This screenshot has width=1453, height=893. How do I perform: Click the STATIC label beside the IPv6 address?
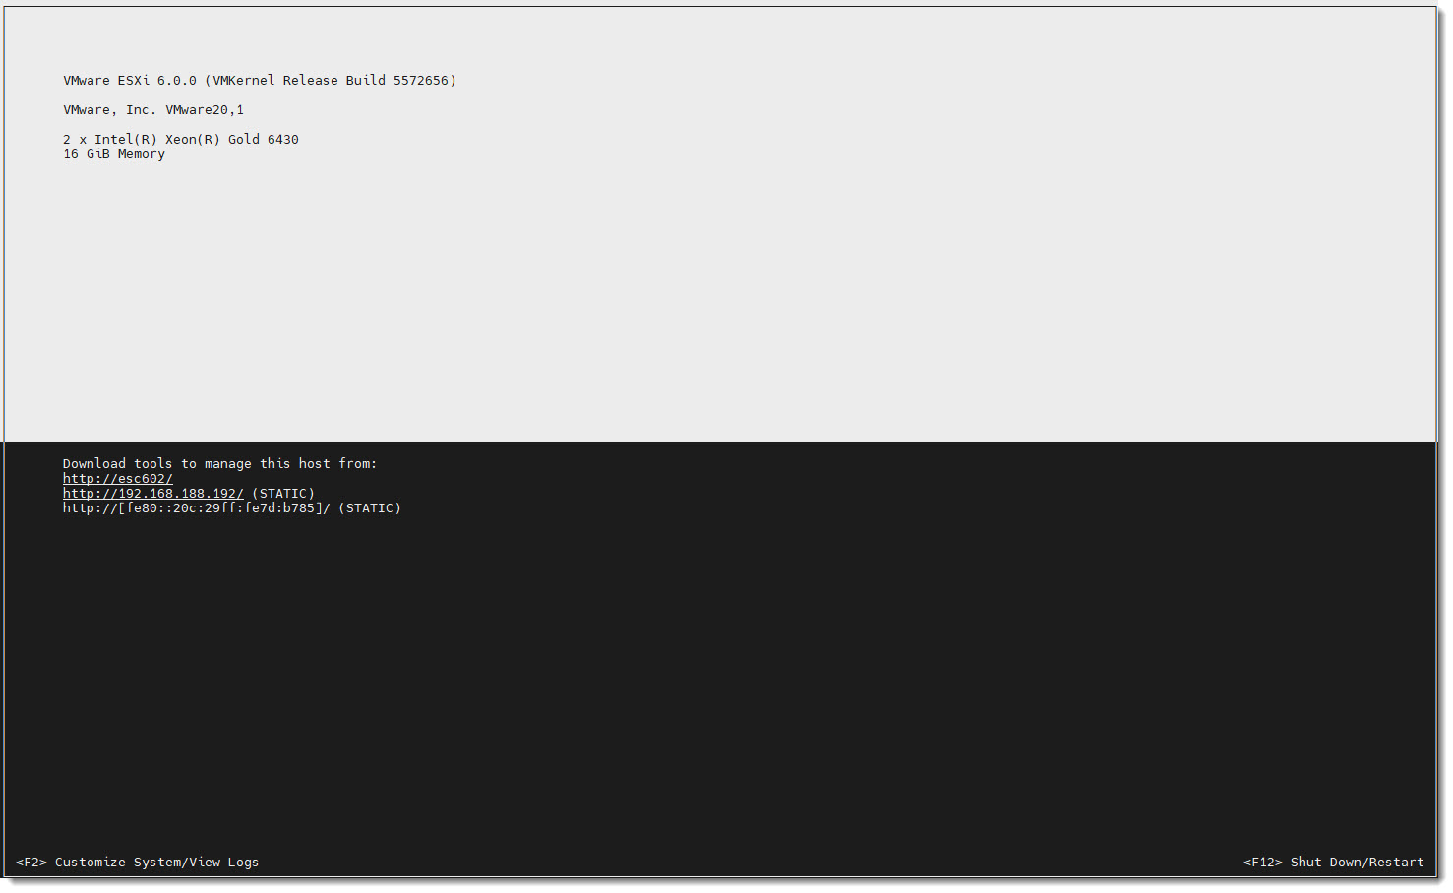pos(370,508)
